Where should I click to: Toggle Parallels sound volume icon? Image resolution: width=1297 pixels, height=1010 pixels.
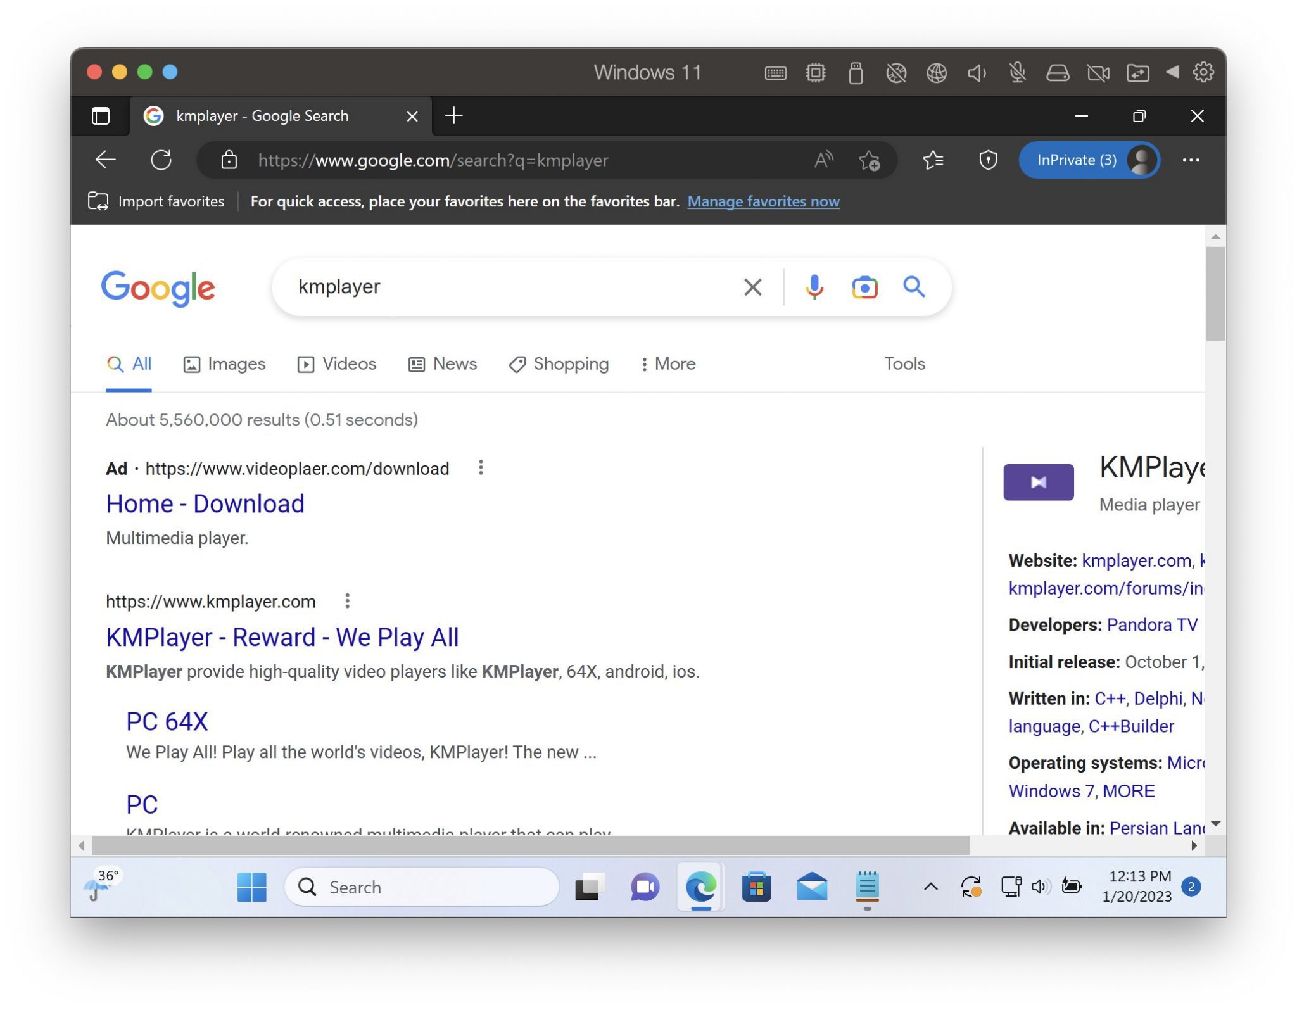tap(977, 73)
